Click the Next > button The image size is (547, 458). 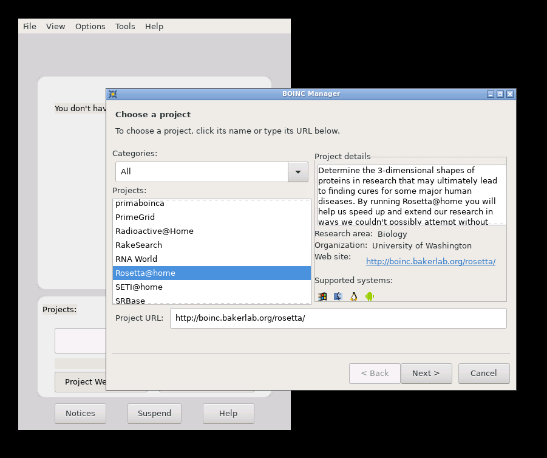[x=426, y=374]
